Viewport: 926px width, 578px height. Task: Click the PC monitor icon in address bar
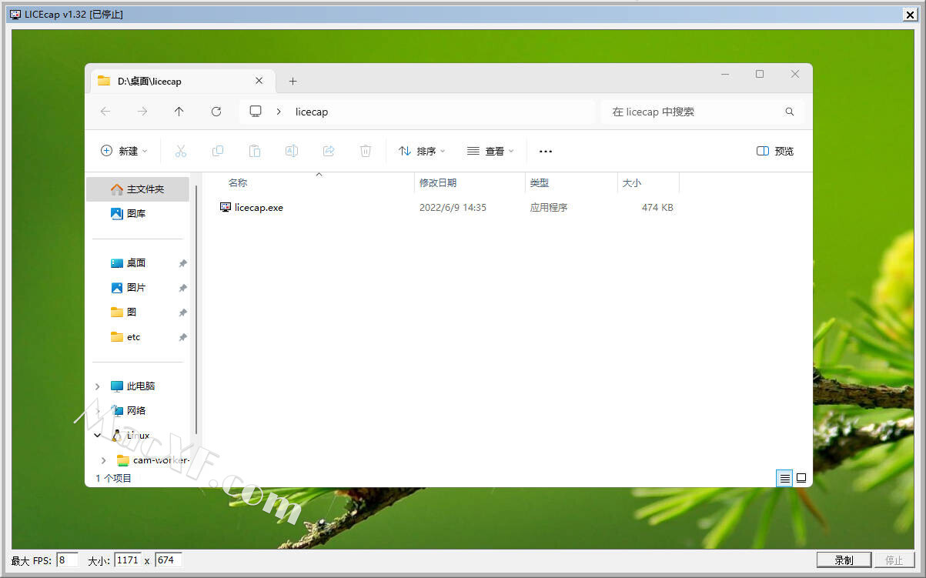(256, 112)
